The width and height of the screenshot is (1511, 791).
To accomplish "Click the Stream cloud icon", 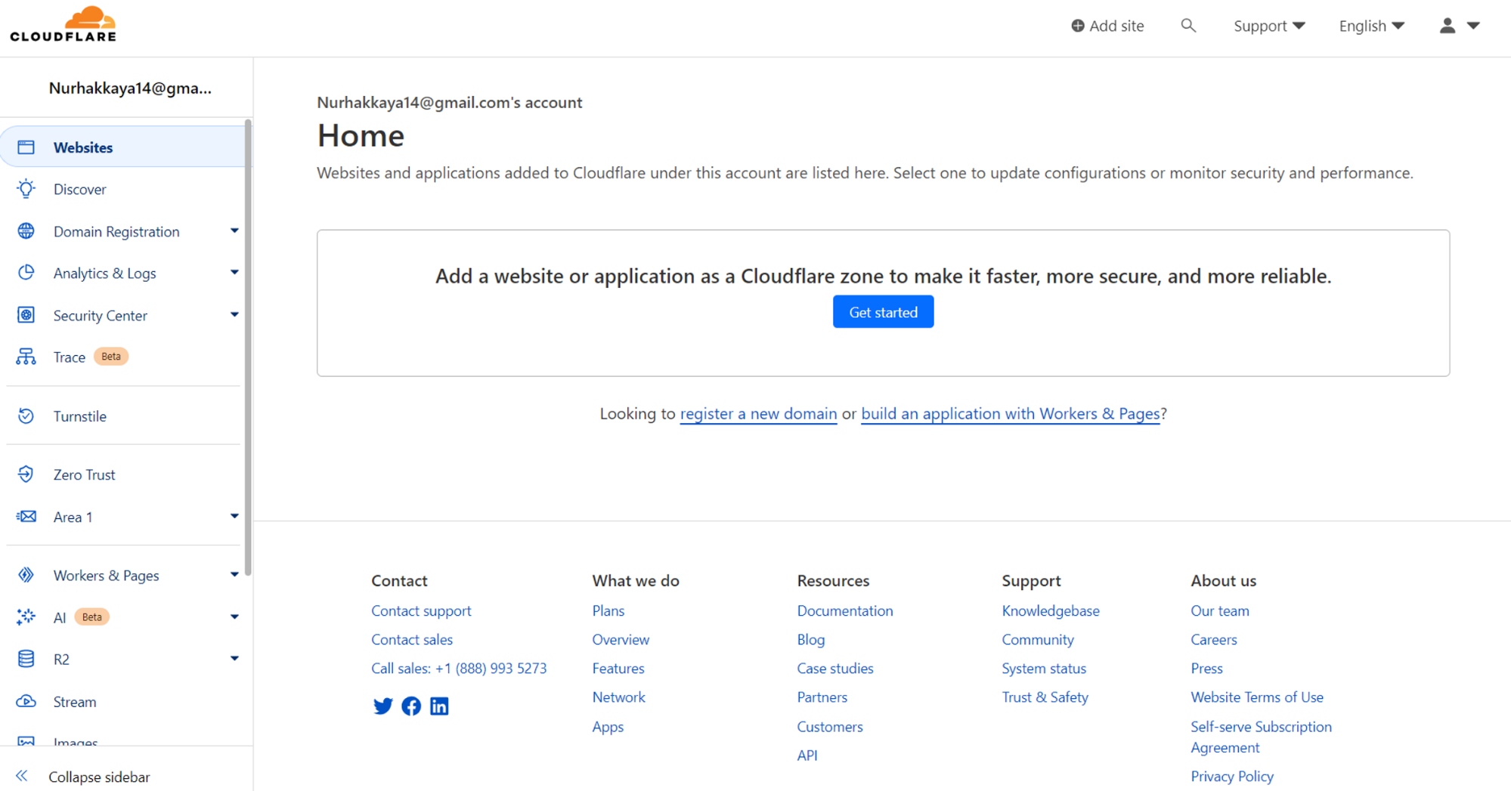I will (26, 701).
